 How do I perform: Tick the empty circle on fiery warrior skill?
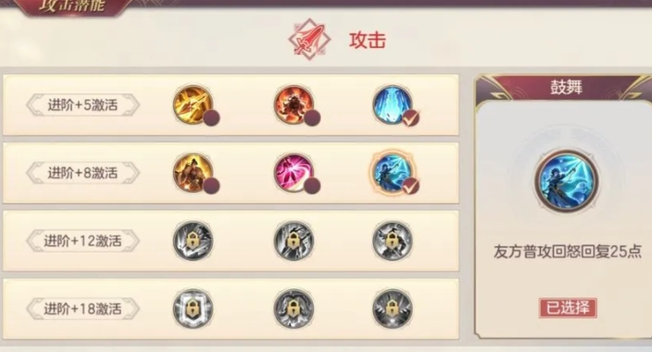(x=312, y=118)
